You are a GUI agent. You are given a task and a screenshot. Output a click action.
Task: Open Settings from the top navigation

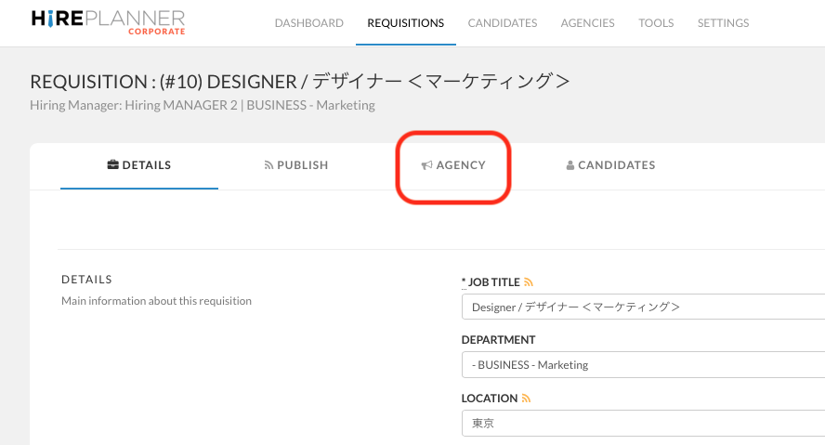tap(723, 23)
